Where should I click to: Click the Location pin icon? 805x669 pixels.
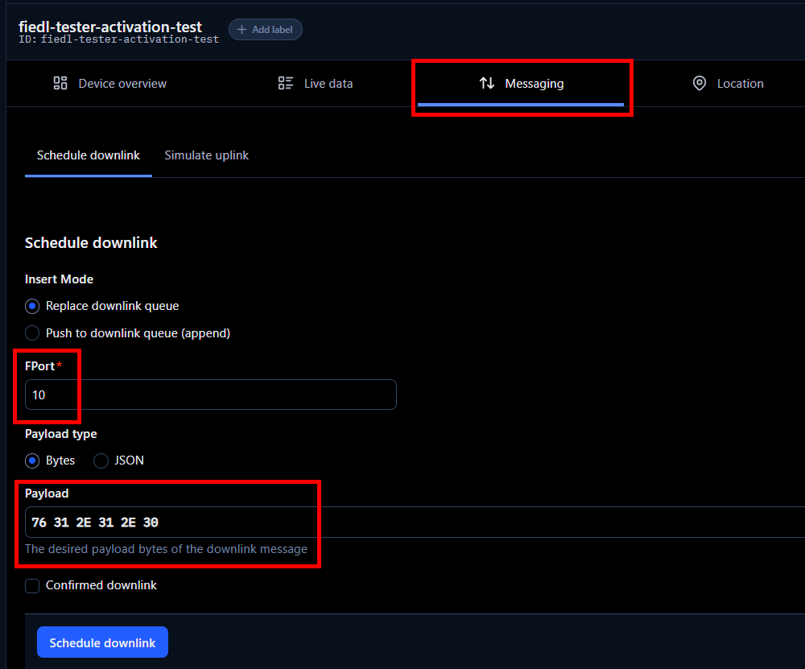[700, 84]
